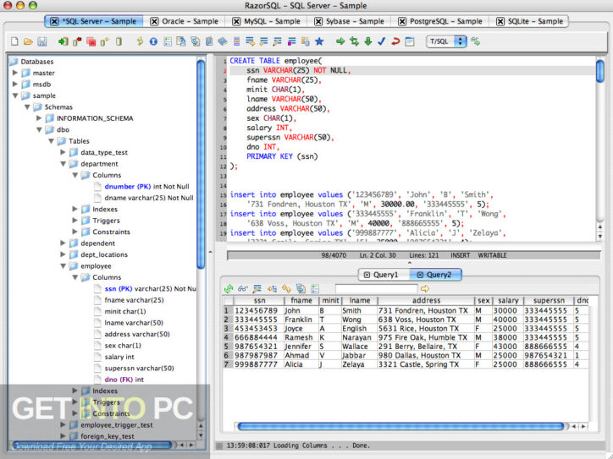613x459 pixels.
Task: Click the green right arrow toolbar icon
Action: click(340, 41)
